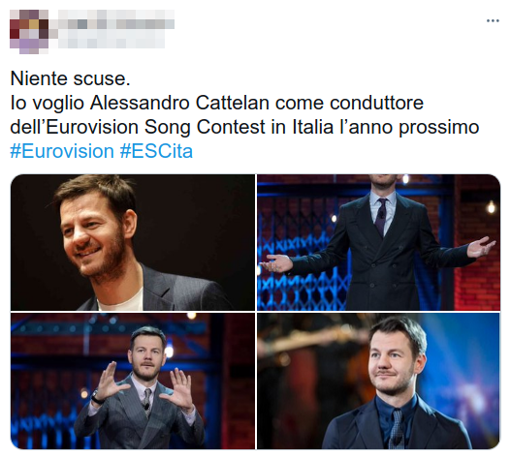Click the word "conduttore" in the tweet
Viewport: 511px width, 459px height.
tap(377, 103)
